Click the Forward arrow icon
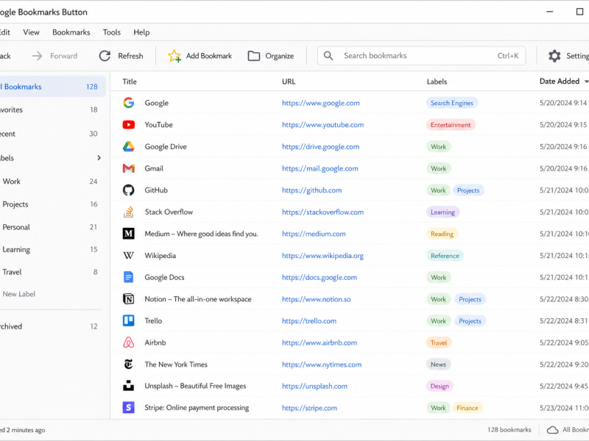The height and width of the screenshot is (441, 589). 38,56
